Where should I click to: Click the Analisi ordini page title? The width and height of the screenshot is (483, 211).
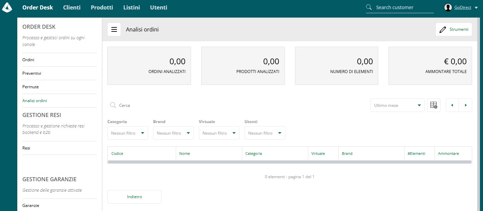142,29
